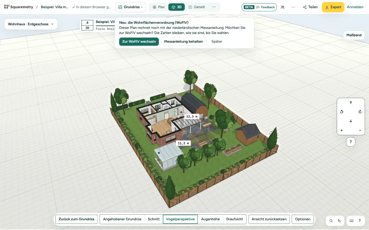Image resolution: width=369 pixels, height=230 pixels.
Task: Open the collaborators people icon
Action: [x=283, y=7]
